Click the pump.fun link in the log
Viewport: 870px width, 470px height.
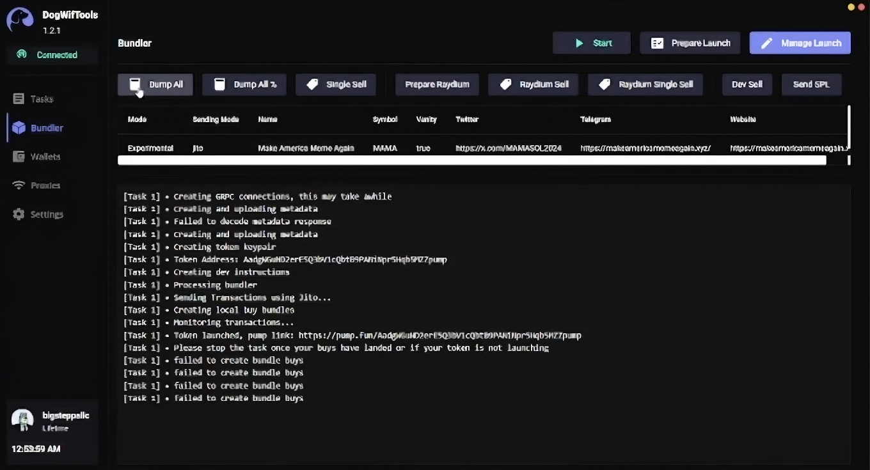439,335
